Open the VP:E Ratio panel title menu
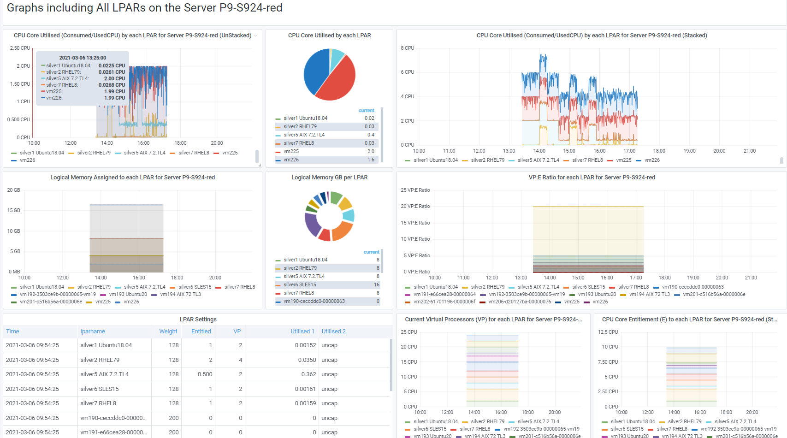Screen dimensions: 787x438 pyautogui.click(x=592, y=178)
